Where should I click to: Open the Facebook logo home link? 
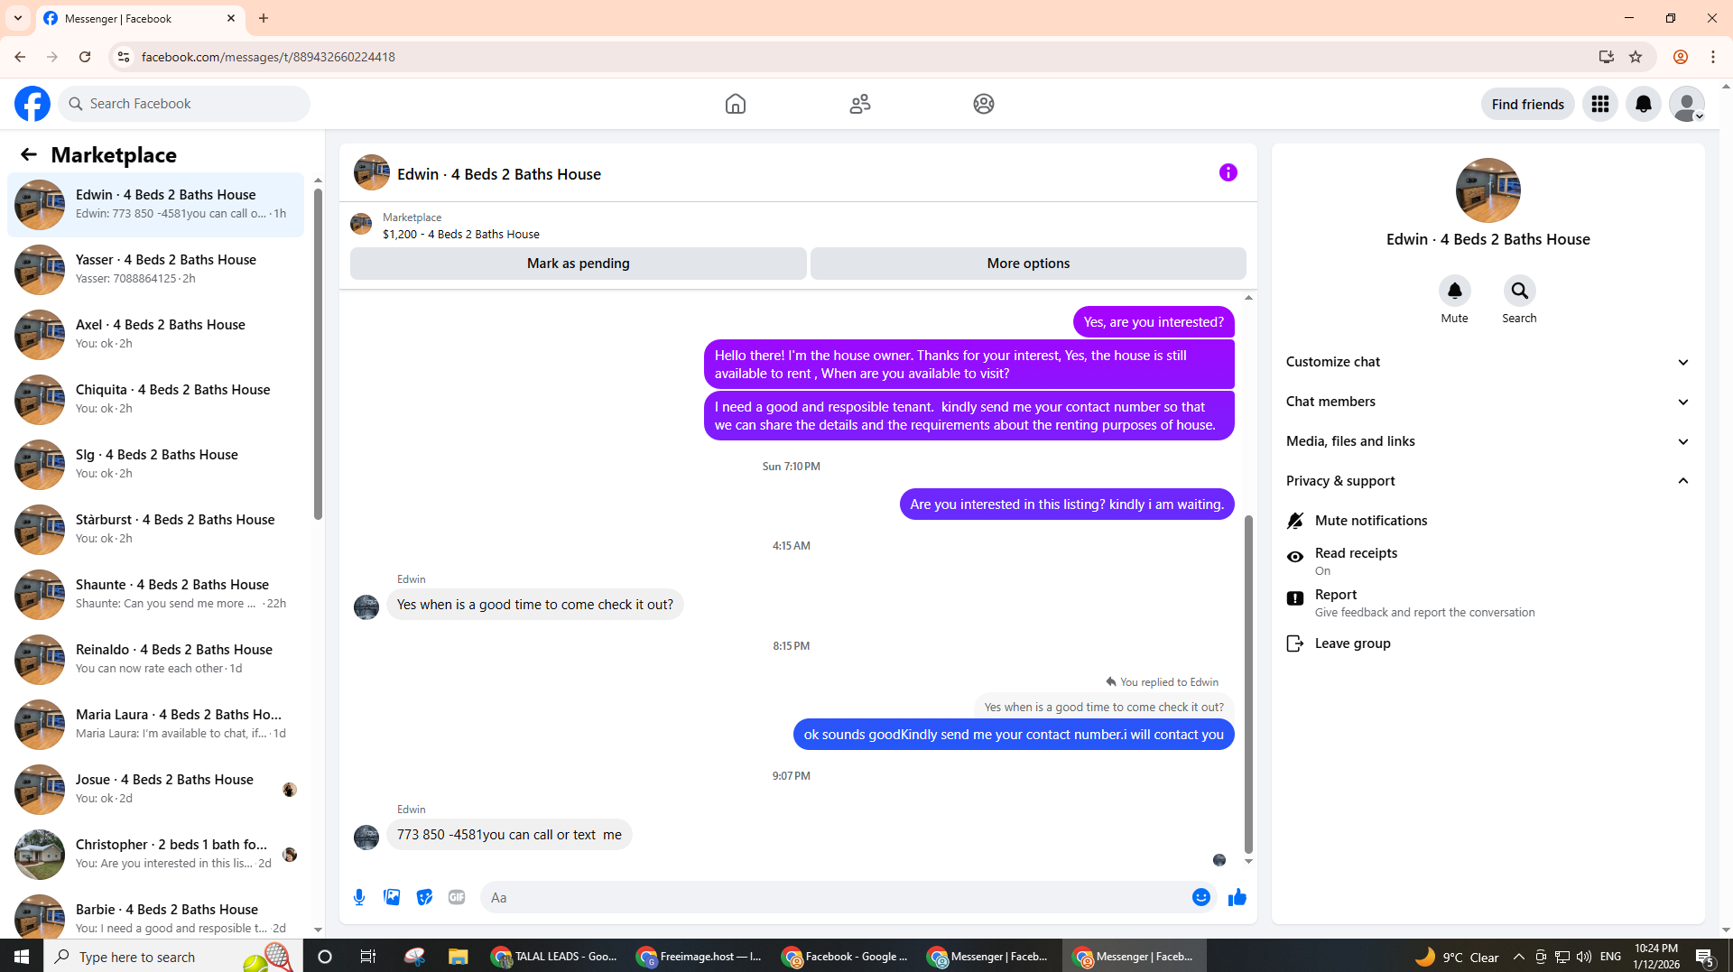click(x=32, y=104)
